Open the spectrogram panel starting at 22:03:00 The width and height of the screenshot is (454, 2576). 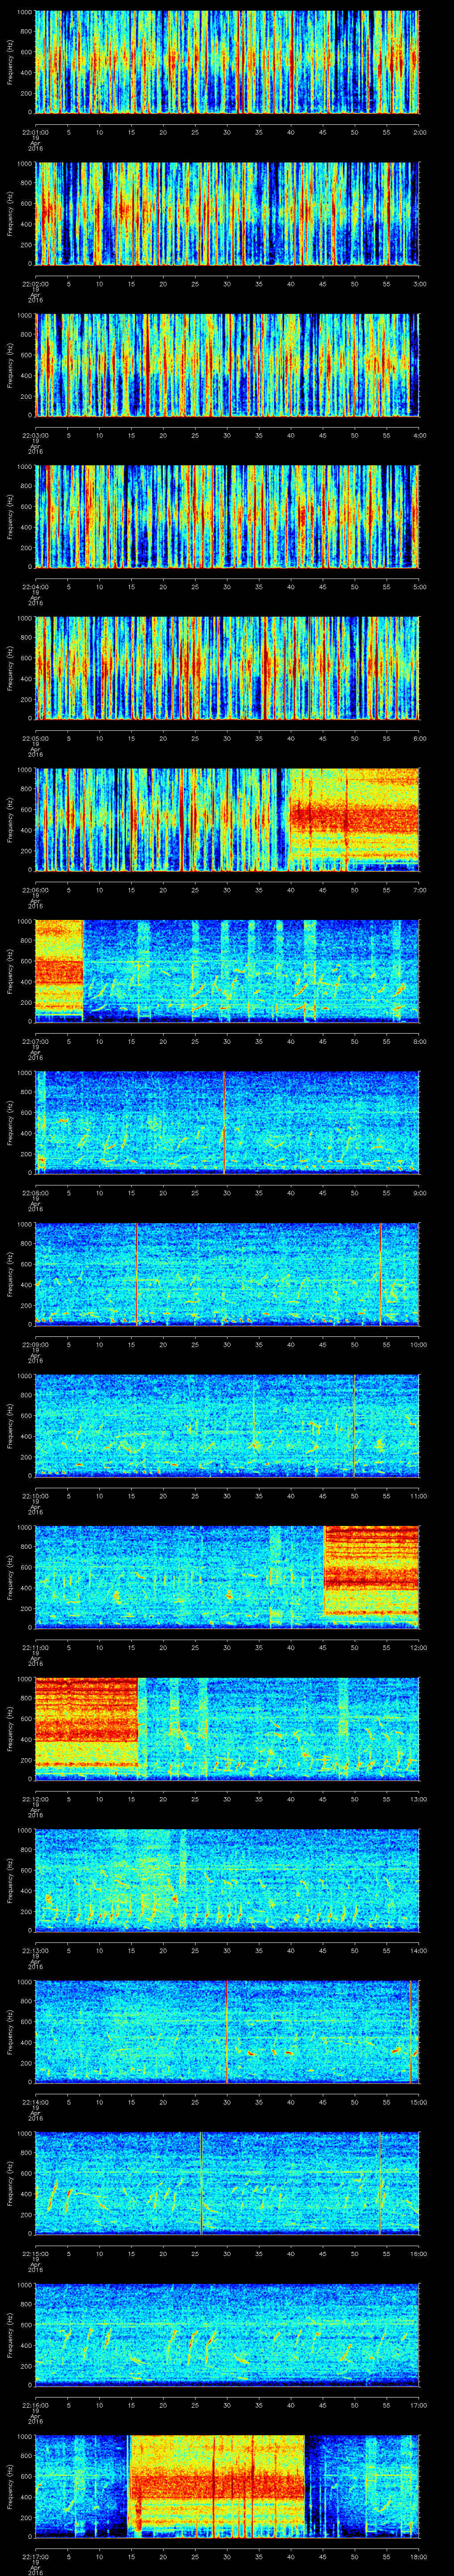click(227, 365)
